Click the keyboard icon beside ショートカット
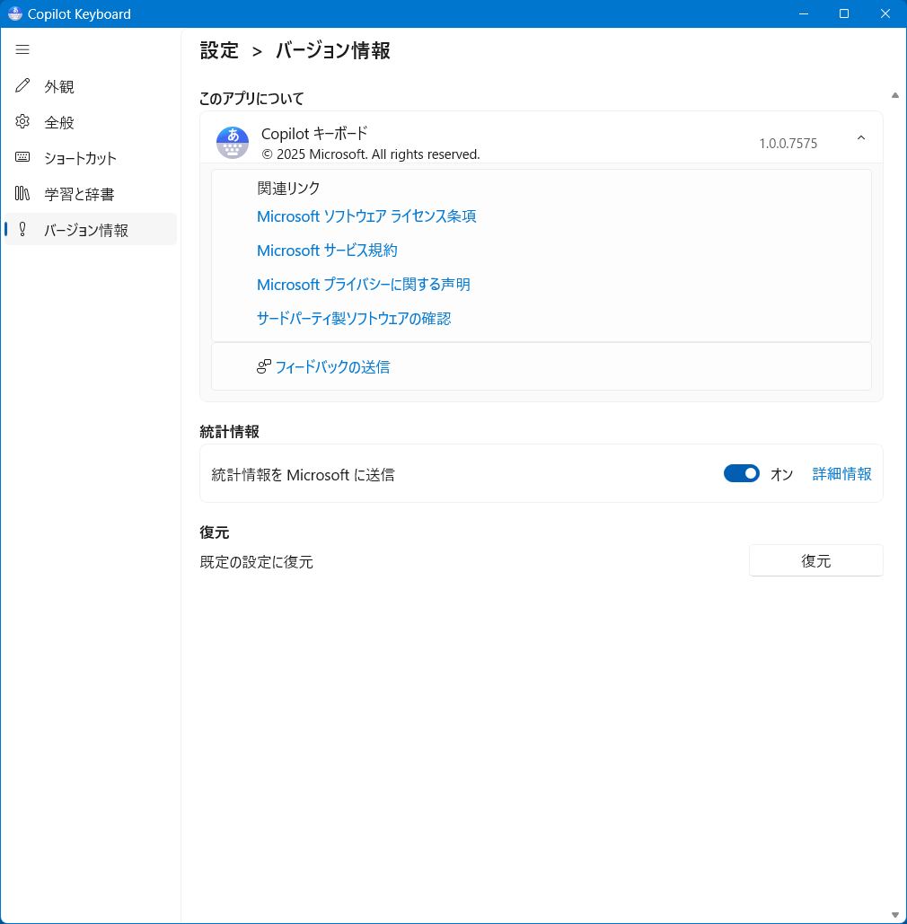Image resolution: width=907 pixels, height=924 pixels. tap(22, 157)
